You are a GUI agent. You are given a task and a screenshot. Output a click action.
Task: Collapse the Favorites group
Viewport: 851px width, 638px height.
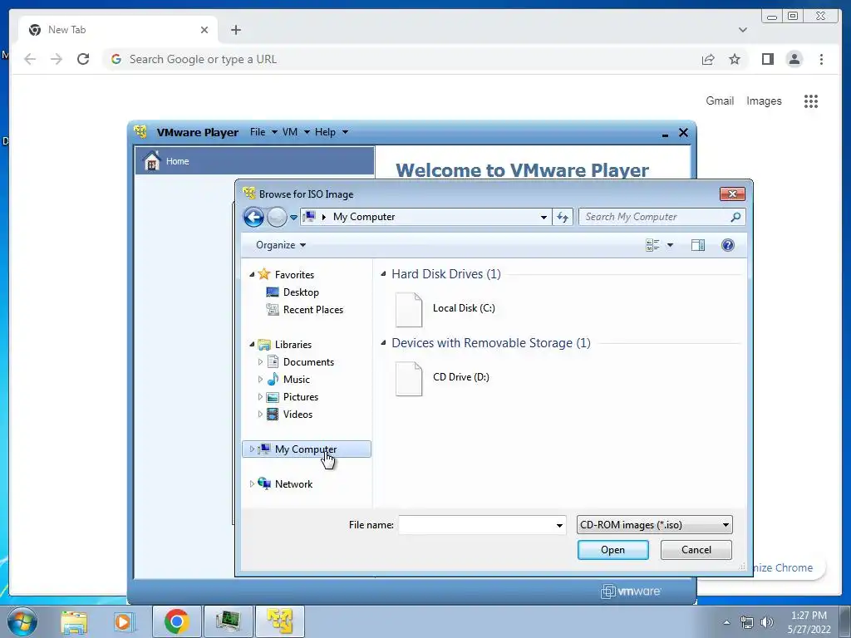point(252,274)
